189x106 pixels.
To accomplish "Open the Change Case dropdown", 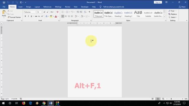I will [x=52, y=12].
